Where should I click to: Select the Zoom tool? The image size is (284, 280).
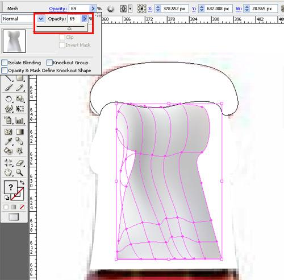(20, 172)
